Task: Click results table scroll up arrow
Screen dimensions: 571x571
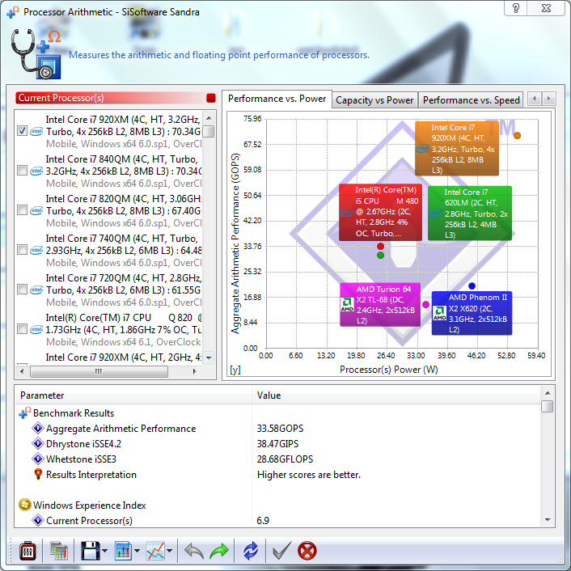Action: click(x=548, y=393)
